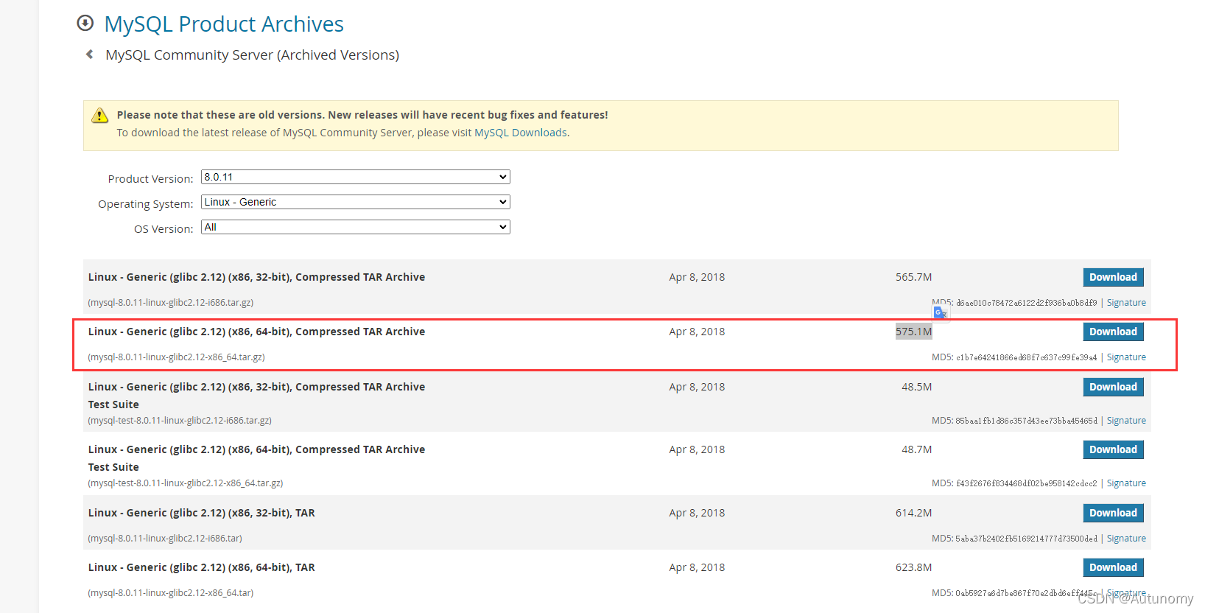Image resolution: width=1205 pixels, height=613 pixels.
Task: Click filename (mysql-8.0.11-linux-glibc2.12-i686.tar)
Action: (165, 539)
